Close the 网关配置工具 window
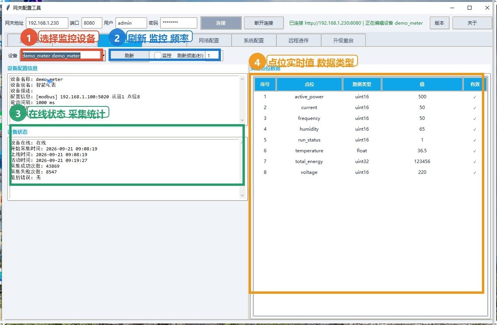The width and height of the screenshot is (497, 325). coord(487,8)
